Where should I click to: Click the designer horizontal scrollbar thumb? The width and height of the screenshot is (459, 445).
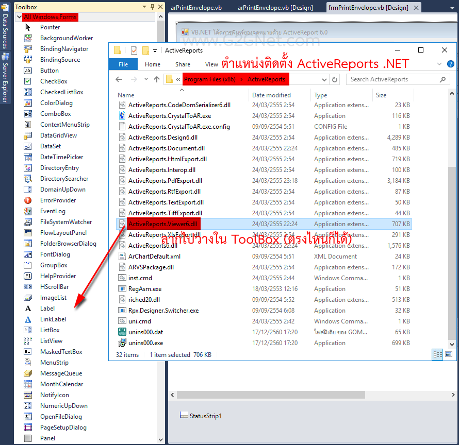pos(271,395)
